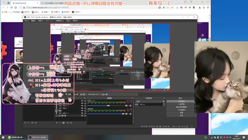The width and height of the screenshot is (248, 140).
Task: Mute the 麦克风/Aux speaker icon
Action: [127, 105]
